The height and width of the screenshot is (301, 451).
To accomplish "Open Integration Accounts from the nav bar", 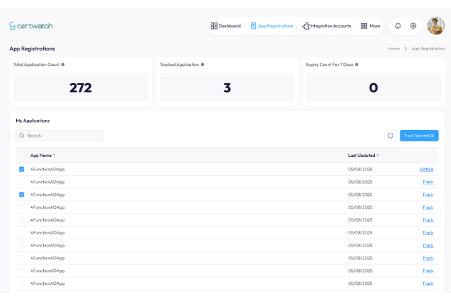I will click(x=326, y=26).
